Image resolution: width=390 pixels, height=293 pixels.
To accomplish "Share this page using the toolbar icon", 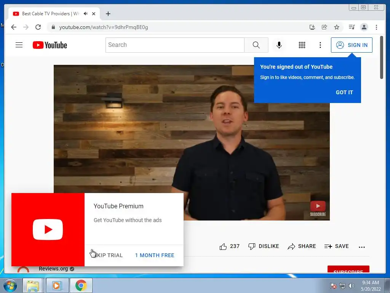I will click(x=324, y=27).
